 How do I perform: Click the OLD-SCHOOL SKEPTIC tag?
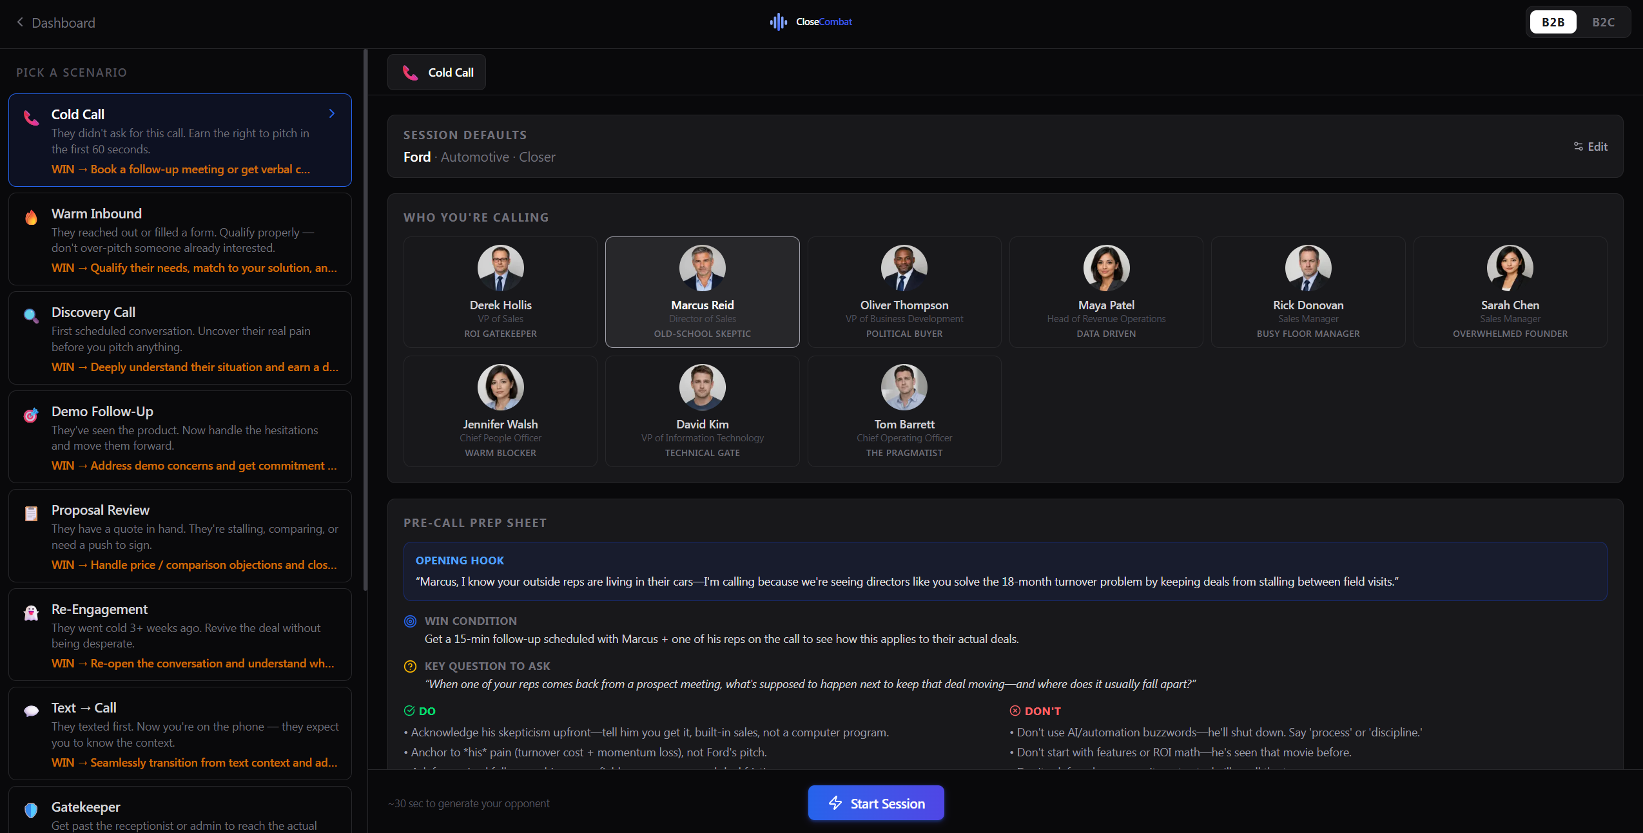click(703, 334)
